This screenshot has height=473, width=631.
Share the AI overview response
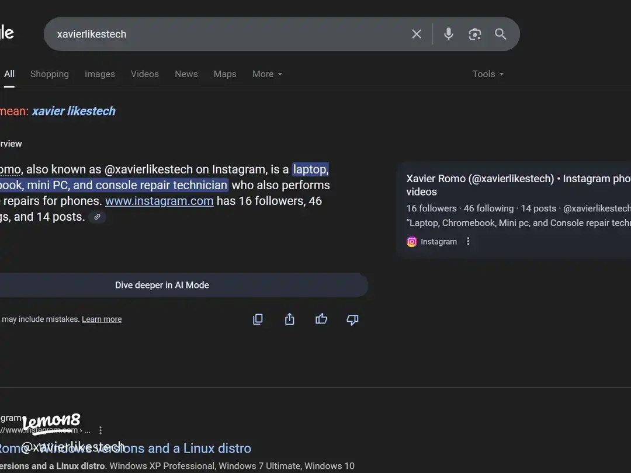pos(289,319)
